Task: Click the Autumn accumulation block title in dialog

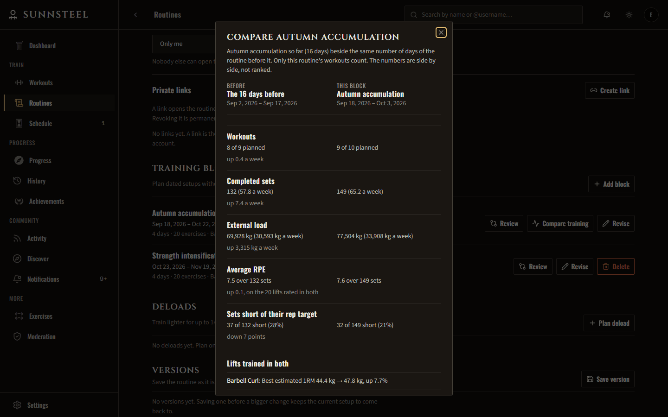Action: point(370,94)
